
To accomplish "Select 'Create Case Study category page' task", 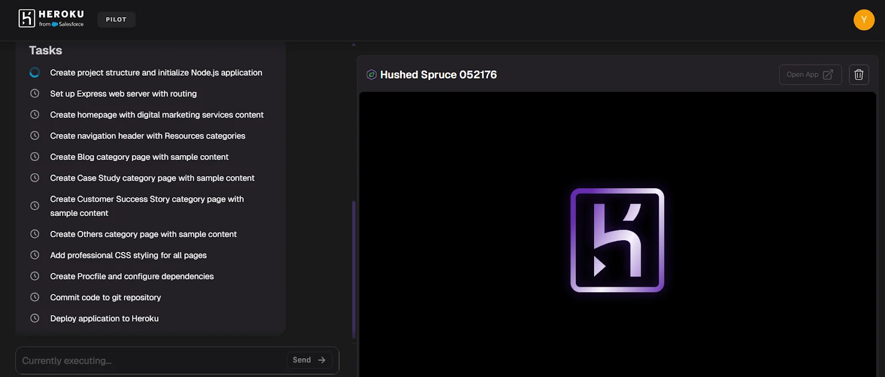I will [x=152, y=178].
